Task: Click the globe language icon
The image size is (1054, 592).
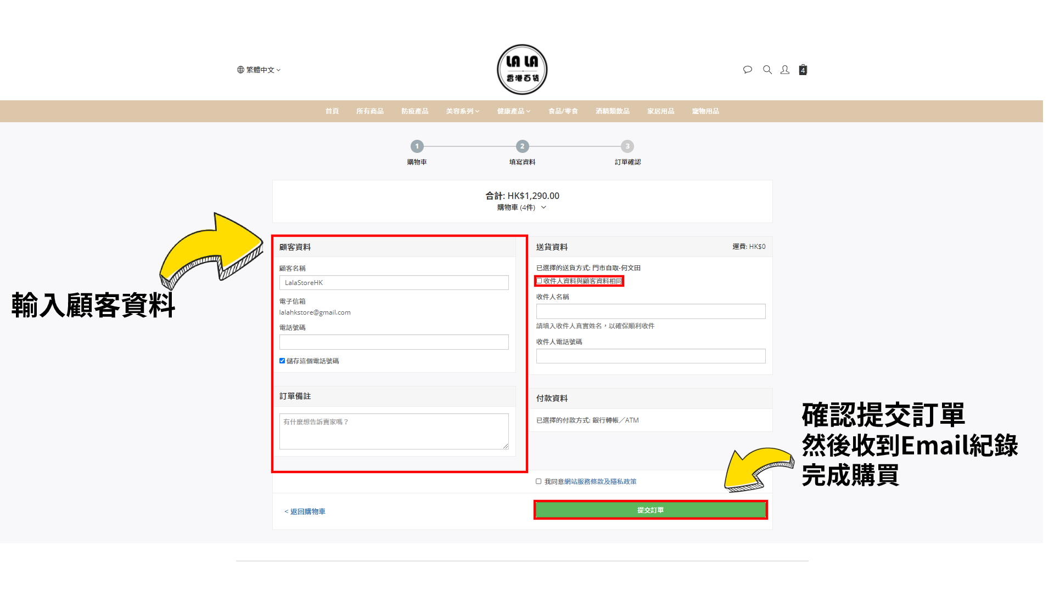Action: (240, 70)
